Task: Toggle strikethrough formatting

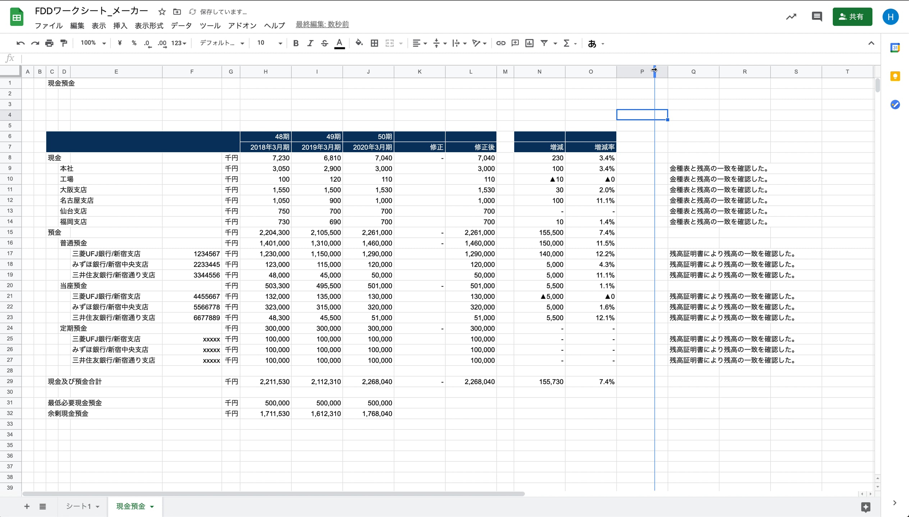Action: tap(324, 43)
